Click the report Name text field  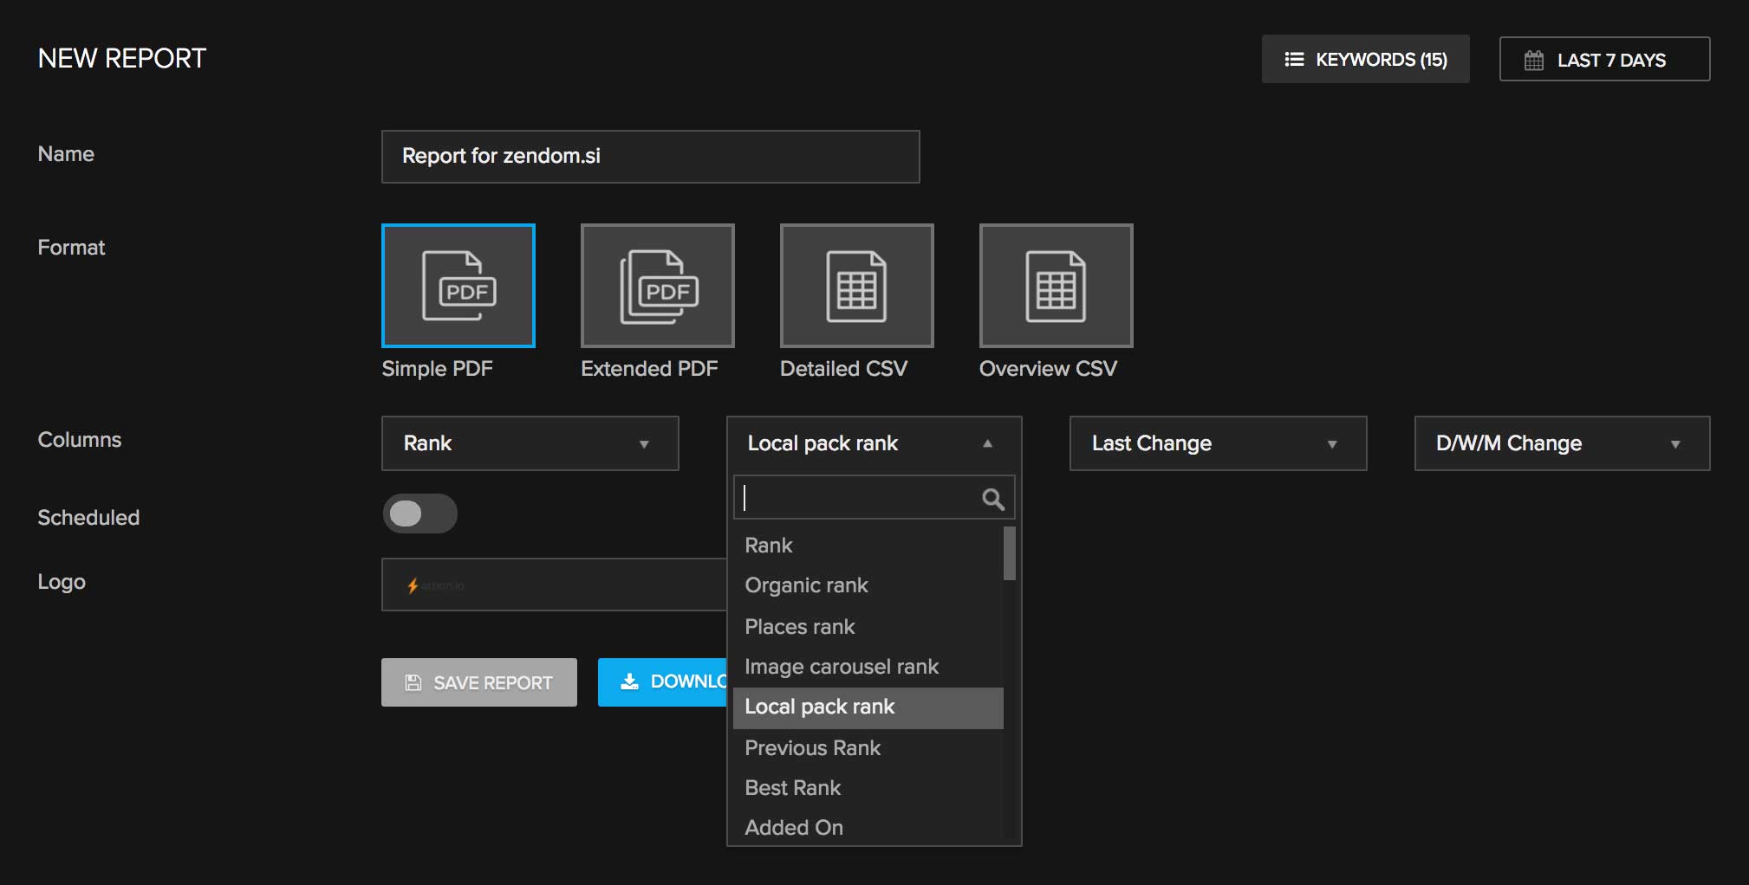650,157
